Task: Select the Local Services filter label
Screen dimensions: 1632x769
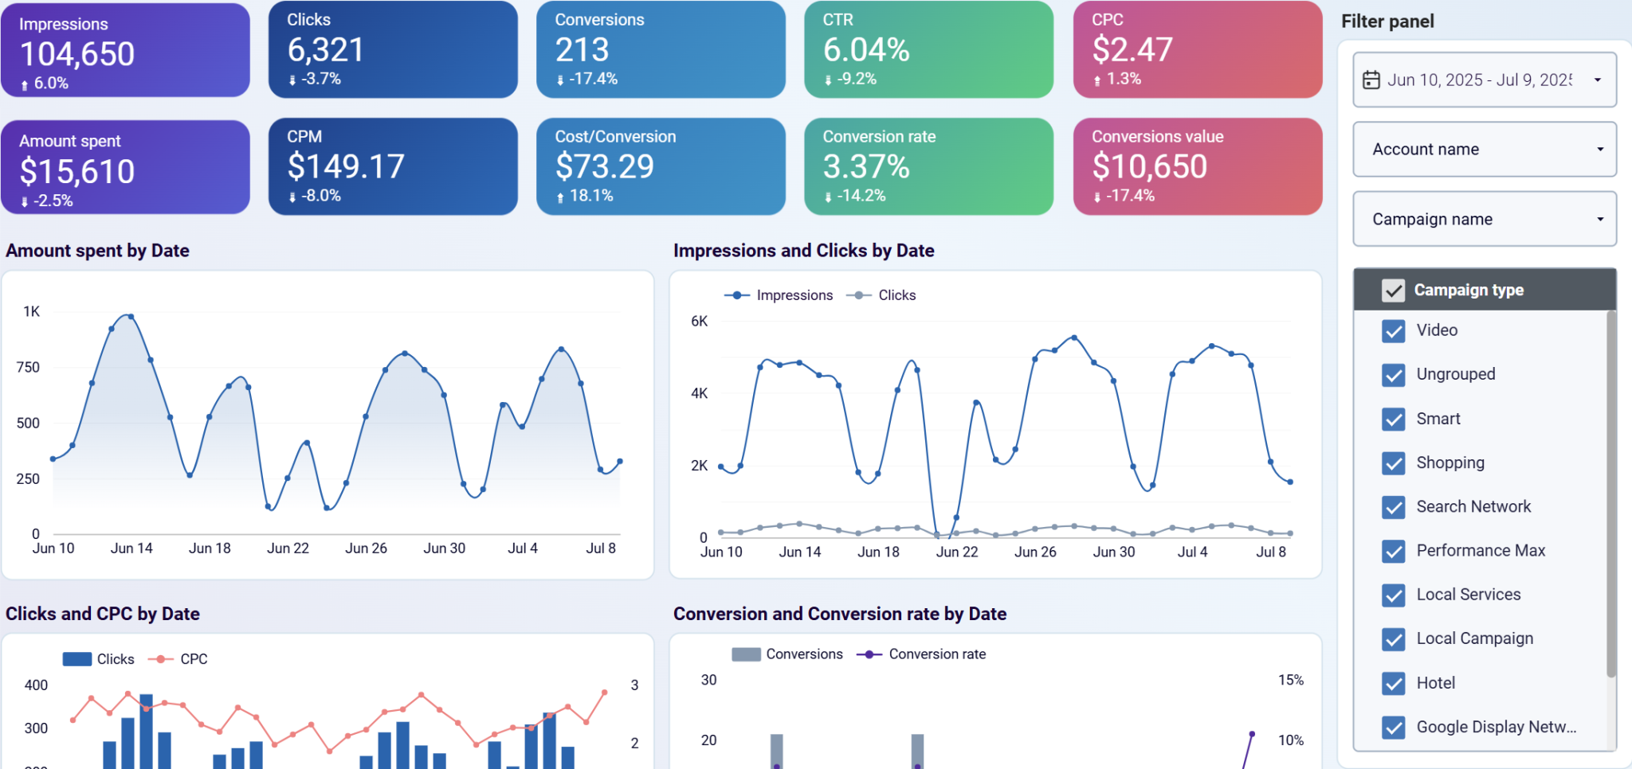Action: click(1469, 595)
